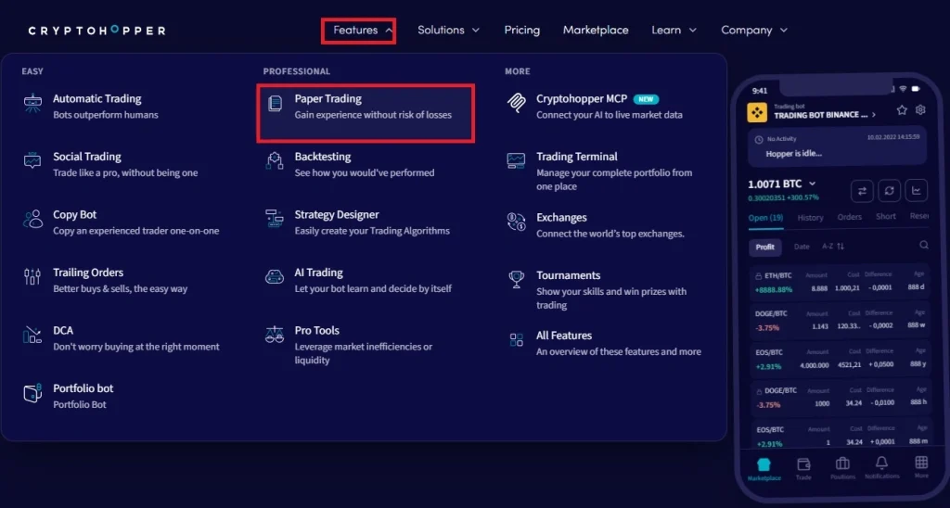Collapse the Features dropdown menu

(x=358, y=31)
